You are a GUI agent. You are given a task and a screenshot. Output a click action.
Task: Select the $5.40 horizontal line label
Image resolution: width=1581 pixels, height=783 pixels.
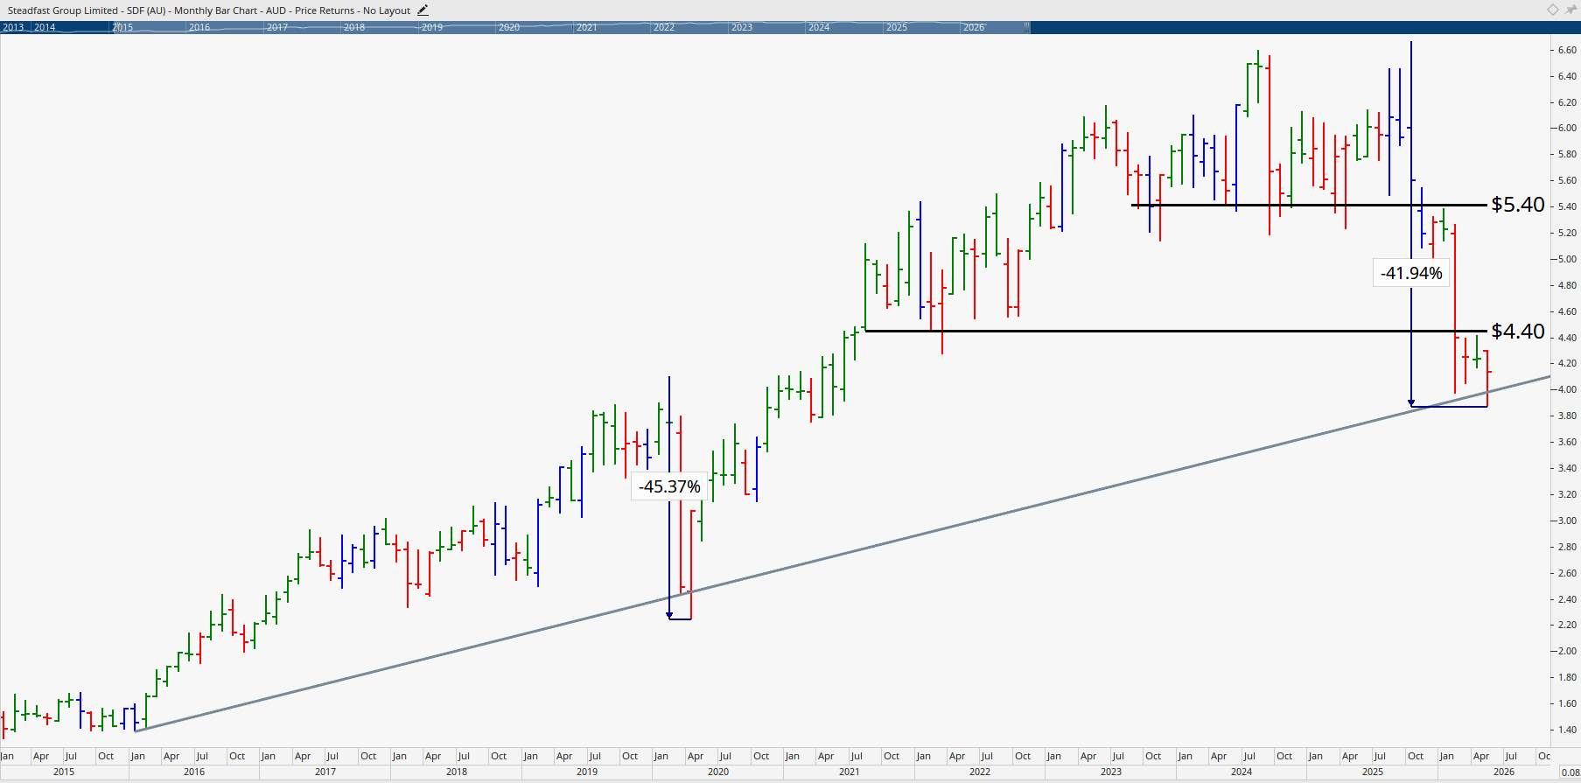tap(1518, 205)
